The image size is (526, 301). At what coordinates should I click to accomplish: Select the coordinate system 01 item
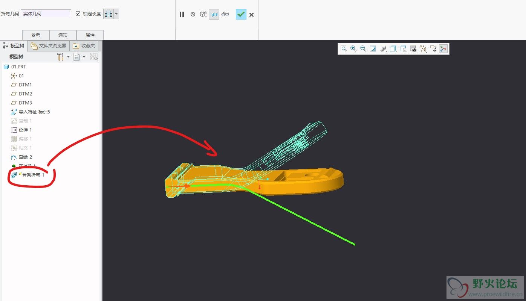point(21,76)
